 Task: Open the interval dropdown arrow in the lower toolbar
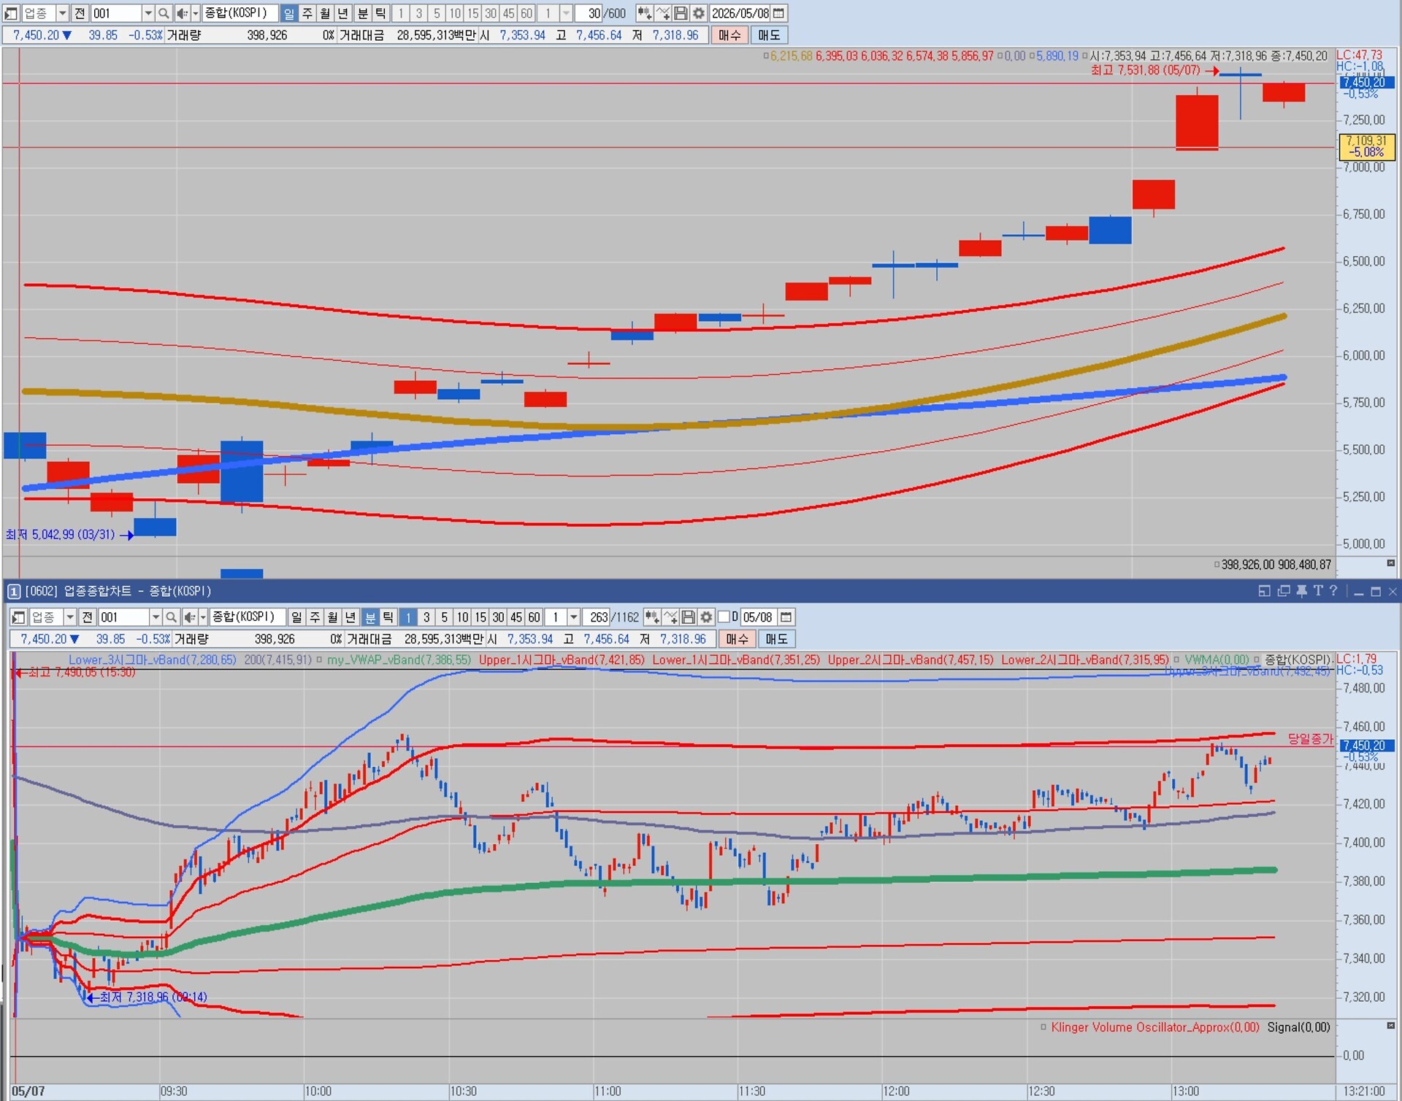pos(573,617)
